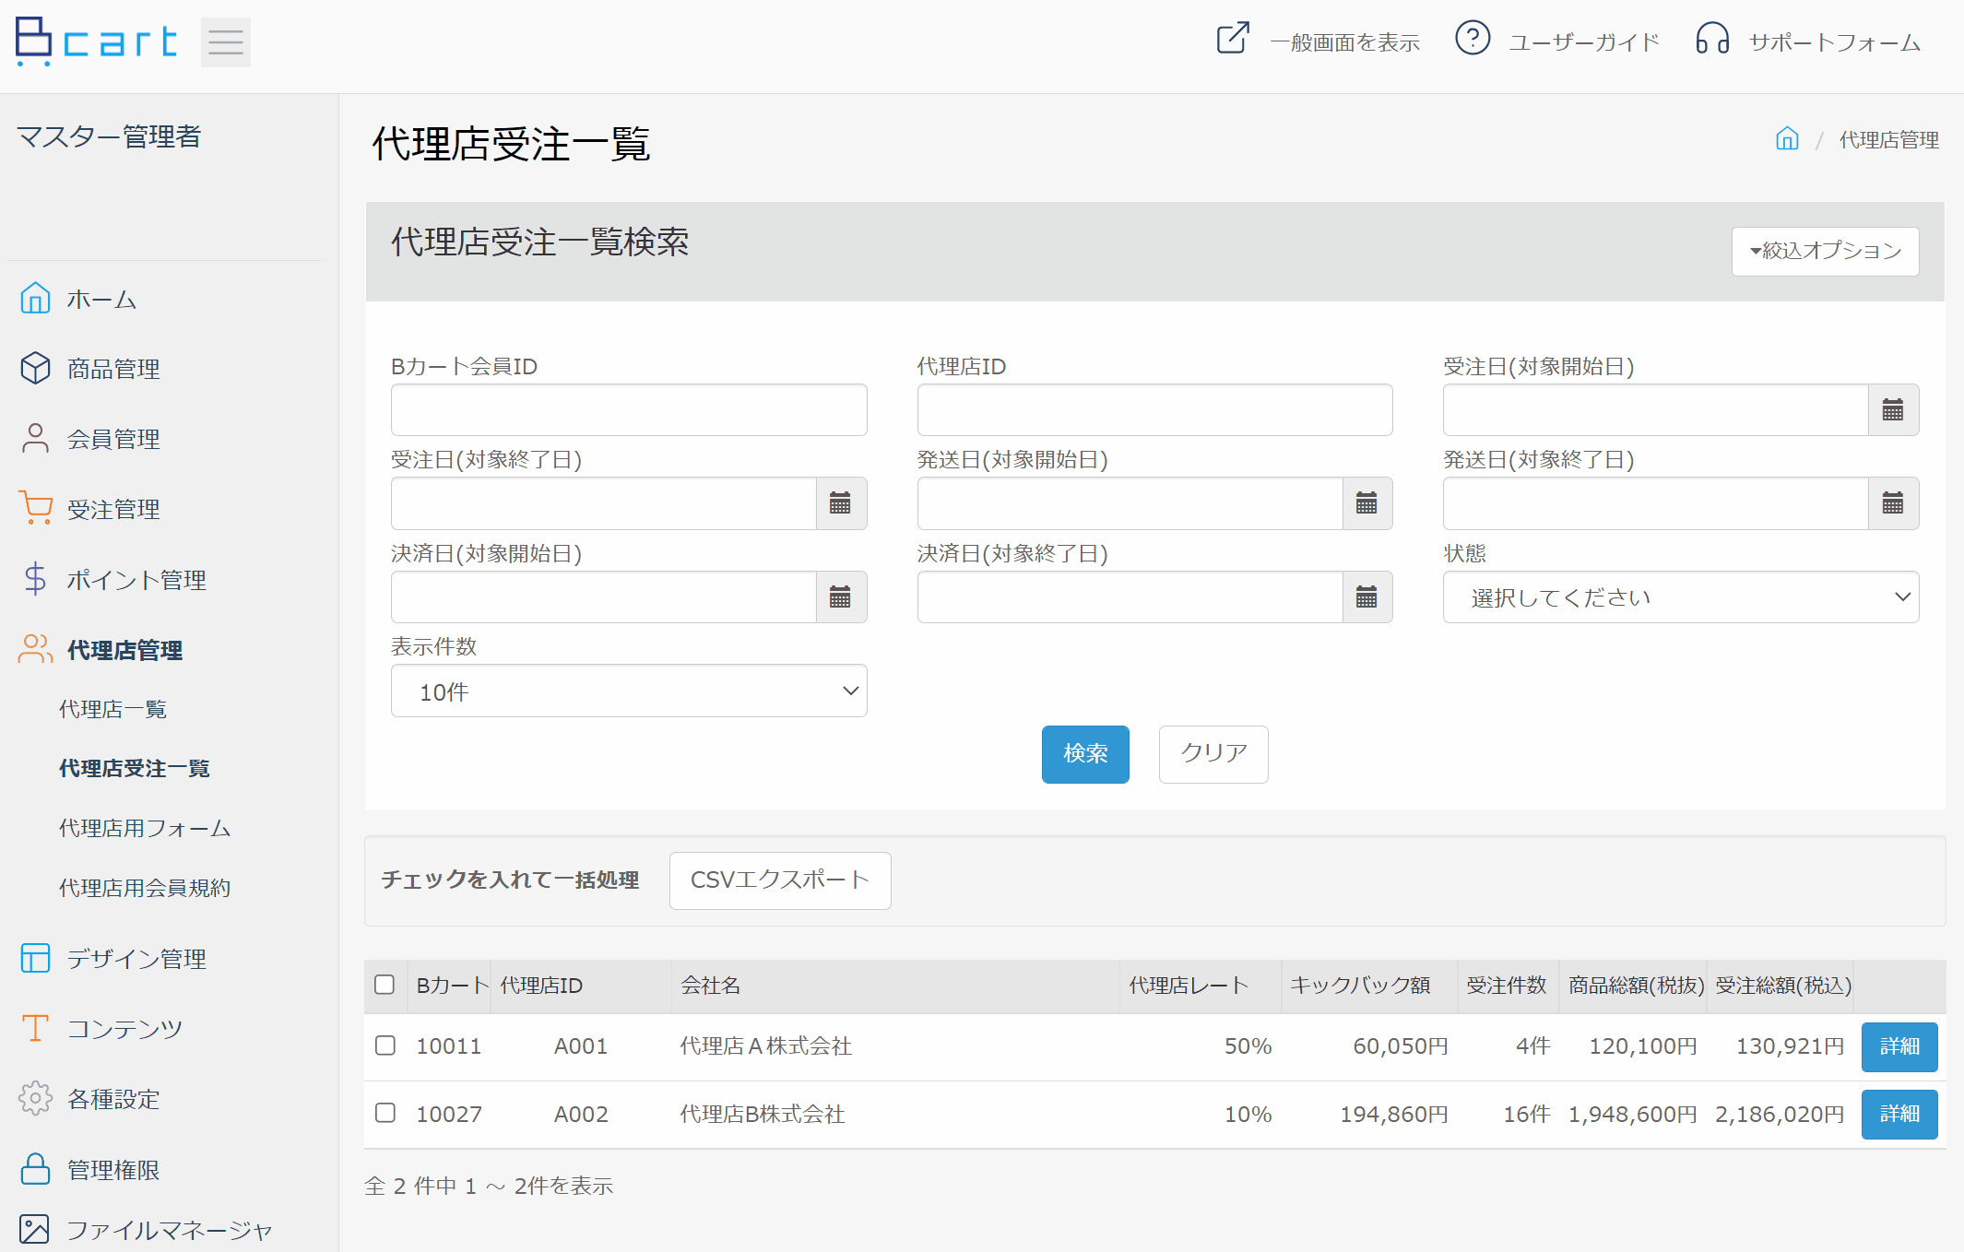Screen dimensions: 1964x1252
Task: Click the home breadcrumb icon
Action: coord(1787,138)
